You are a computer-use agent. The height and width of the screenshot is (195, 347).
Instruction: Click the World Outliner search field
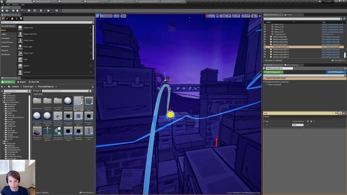click(303, 19)
